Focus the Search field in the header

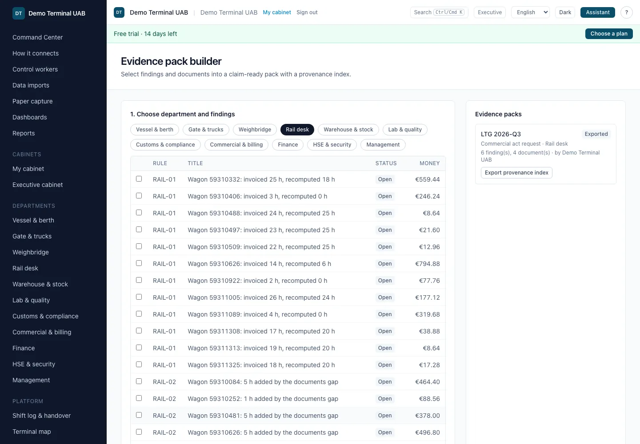tap(439, 12)
